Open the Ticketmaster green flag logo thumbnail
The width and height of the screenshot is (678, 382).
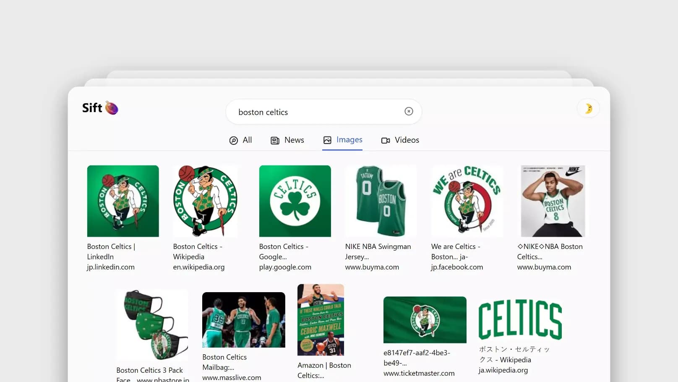425,320
